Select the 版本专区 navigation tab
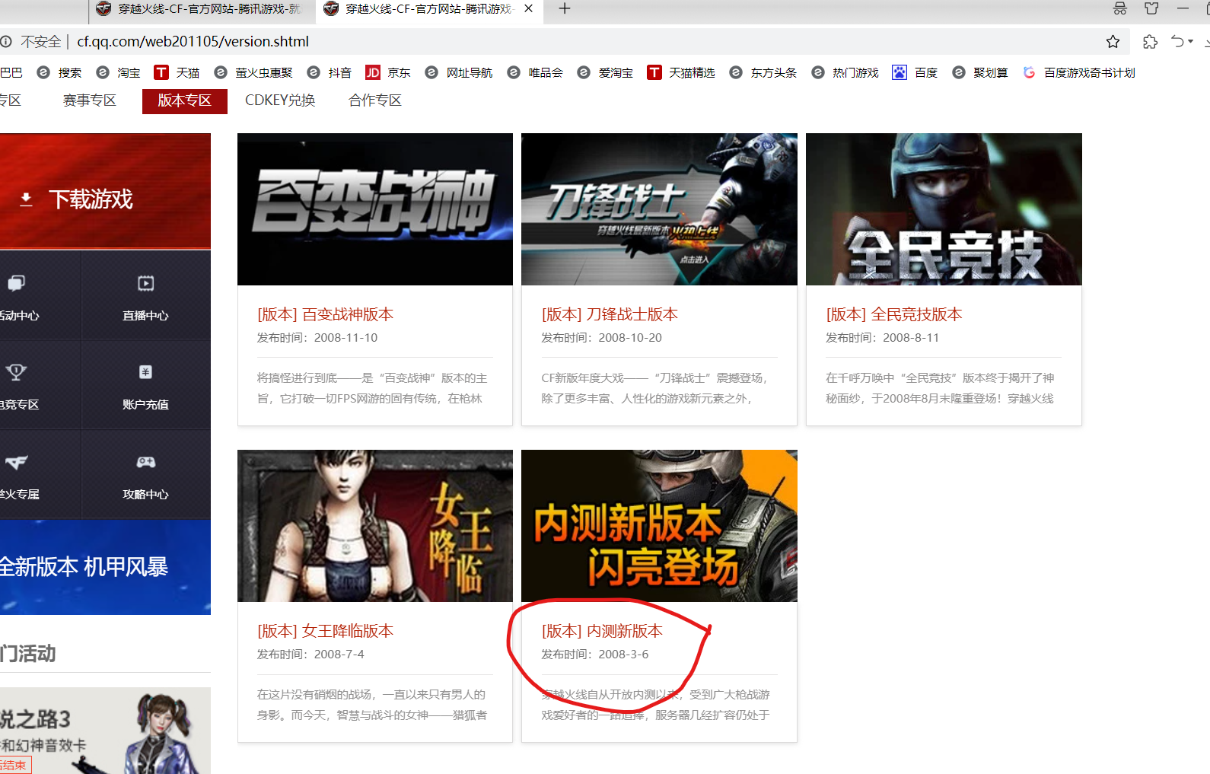This screenshot has width=1210, height=774. (184, 100)
